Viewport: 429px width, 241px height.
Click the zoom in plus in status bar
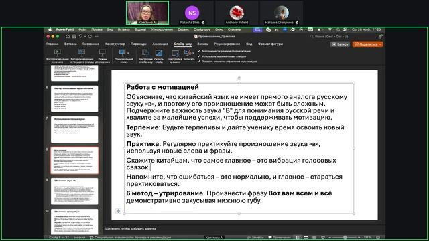(x=359, y=238)
